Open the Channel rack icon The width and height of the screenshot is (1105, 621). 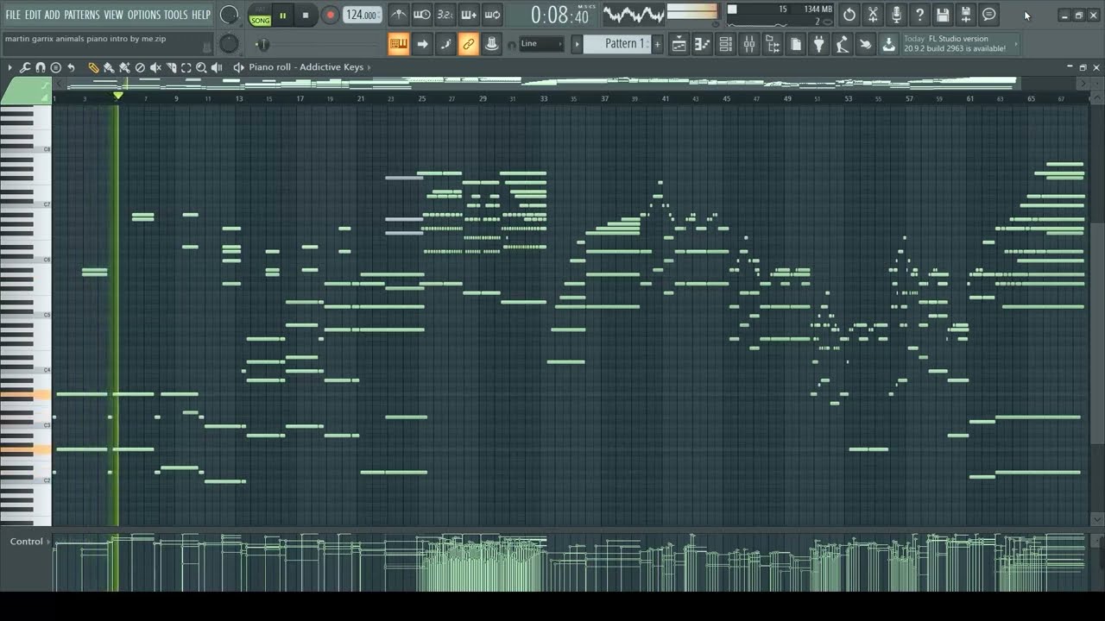[726, 44]
